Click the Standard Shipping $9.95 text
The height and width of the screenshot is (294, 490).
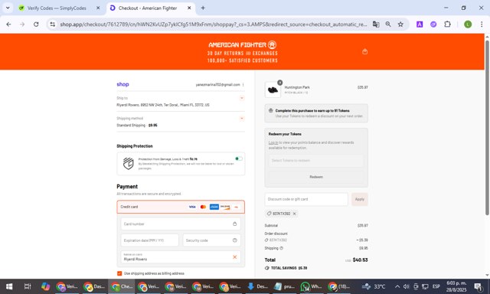(137, 126)
